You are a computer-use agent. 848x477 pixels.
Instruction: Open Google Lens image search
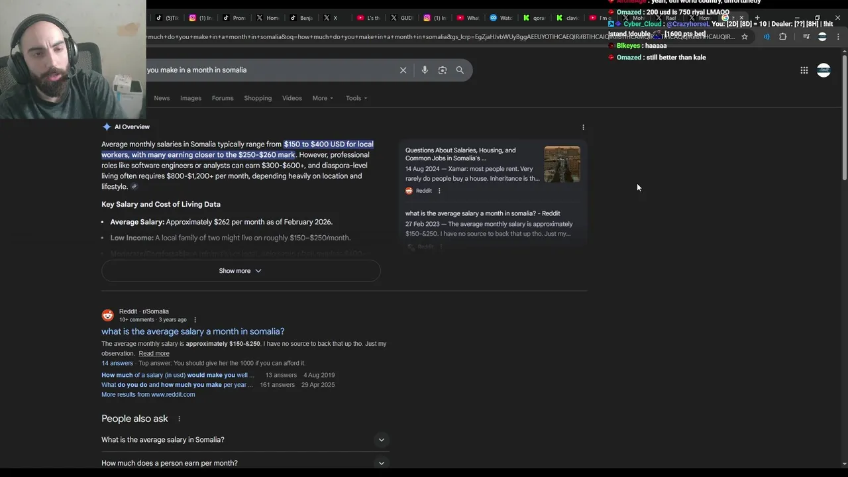443,70
